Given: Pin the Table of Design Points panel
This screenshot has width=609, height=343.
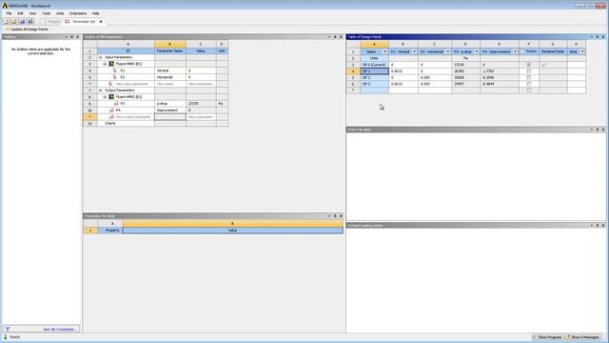Looking at the screenshot, I should (598, 37).
